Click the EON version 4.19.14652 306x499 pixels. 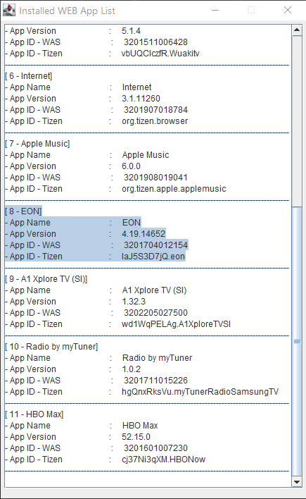click(144, 234)
